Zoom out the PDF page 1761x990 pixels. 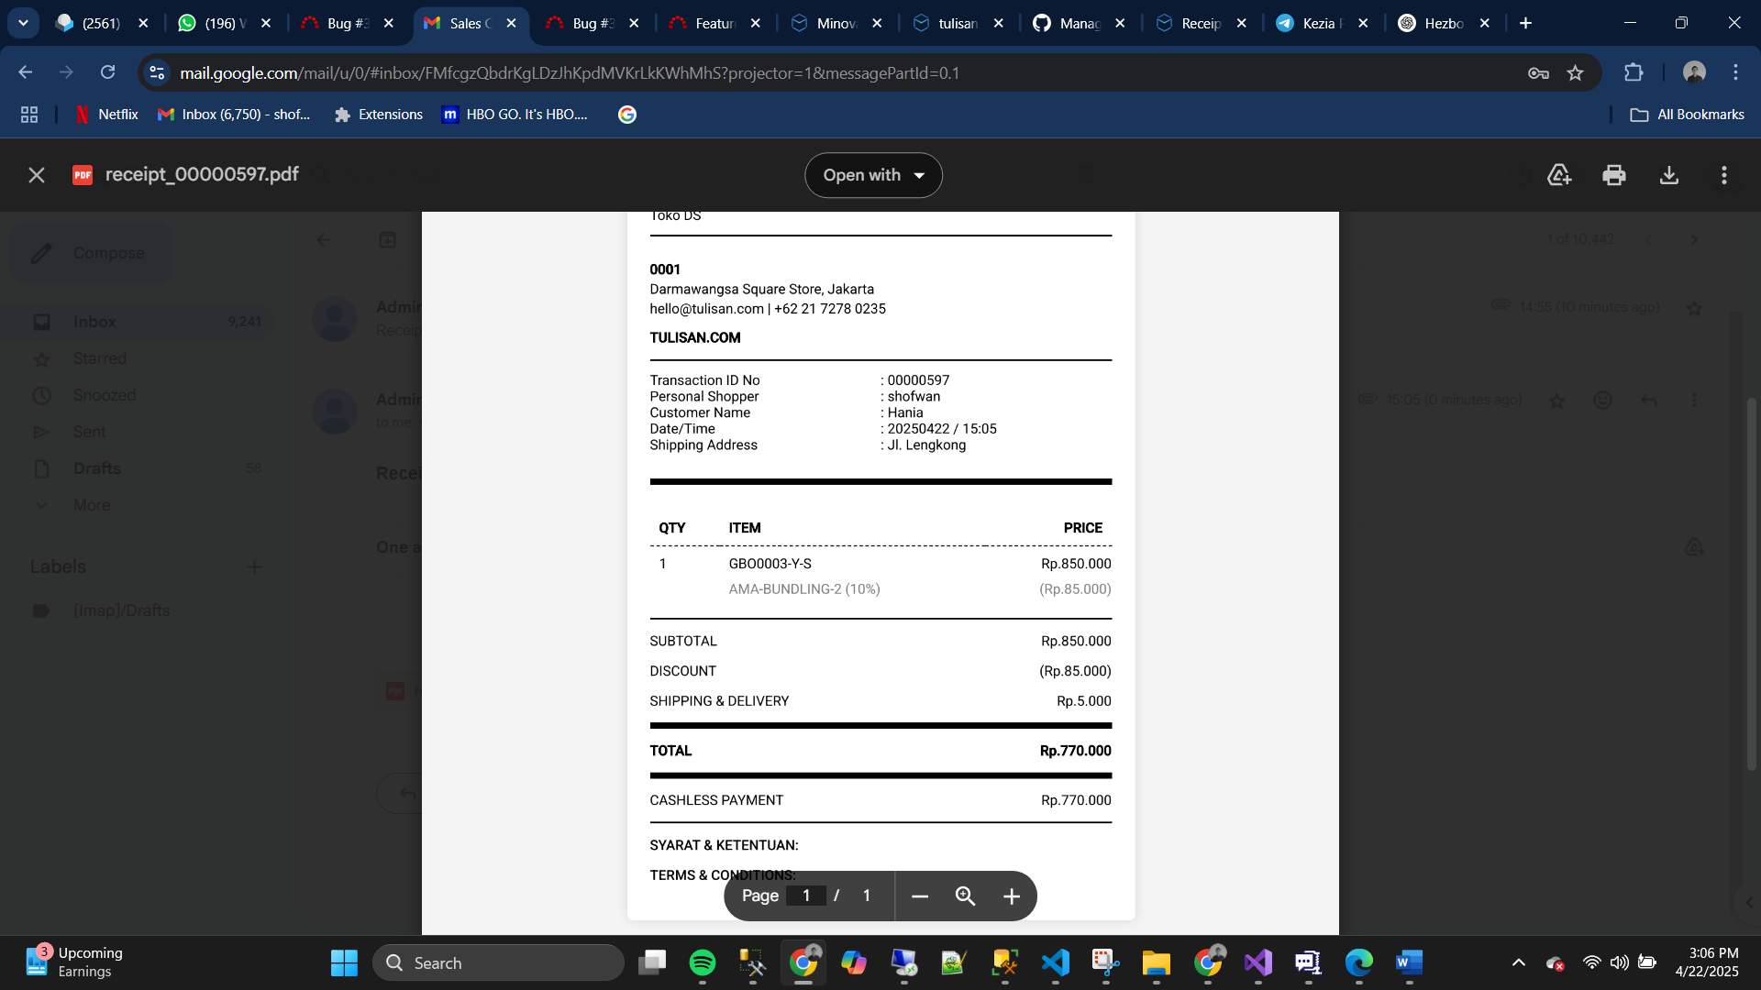click(x=920, y=896)
